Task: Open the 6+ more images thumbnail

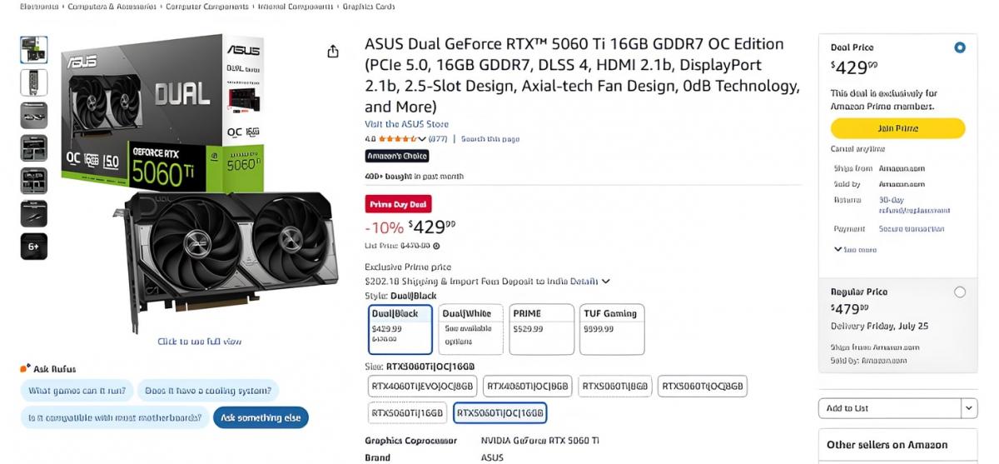Action: [33, 247]
